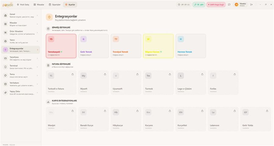Click the Terminal device icon

[x=5, y=67]
